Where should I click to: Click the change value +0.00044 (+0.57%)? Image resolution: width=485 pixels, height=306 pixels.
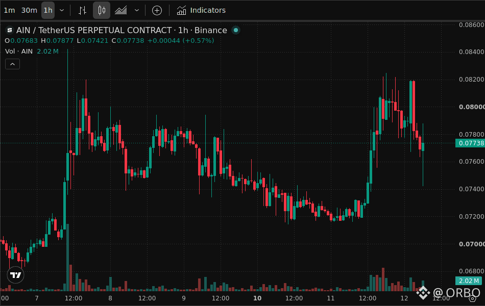click(181, 40)
